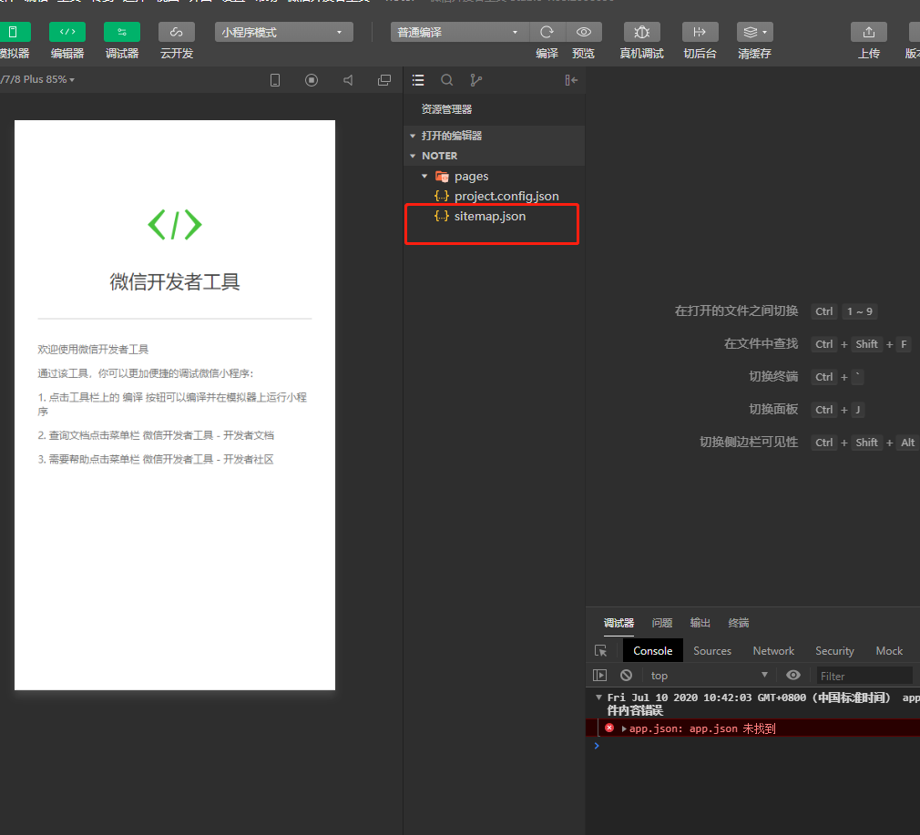Expand the app.json error message
Screen dimensions: 920x835
[x=624, y=728]
